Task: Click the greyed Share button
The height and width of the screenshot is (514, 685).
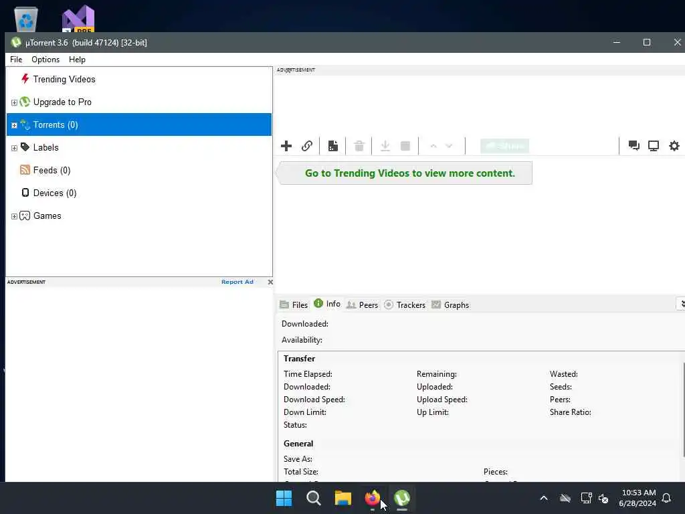Action: [x=504, y=146]
